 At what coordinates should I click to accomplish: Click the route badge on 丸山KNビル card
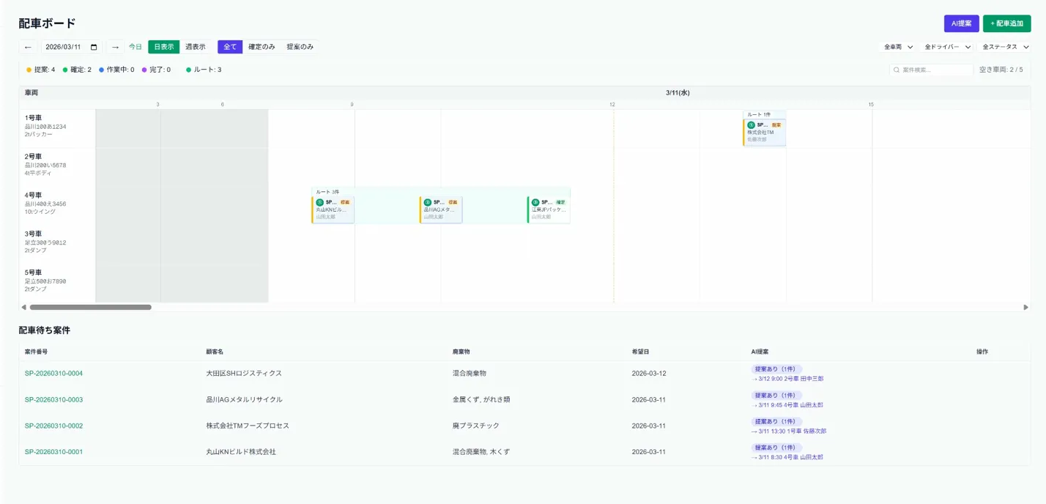320,202
